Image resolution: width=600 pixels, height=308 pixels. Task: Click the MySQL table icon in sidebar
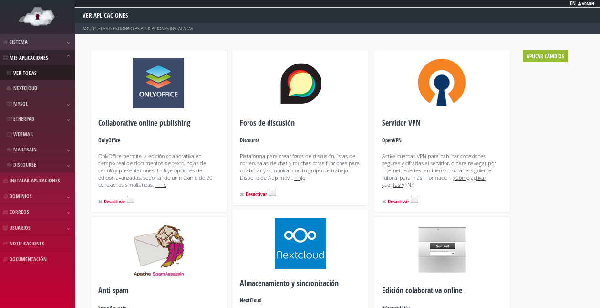tap(9, 104)
